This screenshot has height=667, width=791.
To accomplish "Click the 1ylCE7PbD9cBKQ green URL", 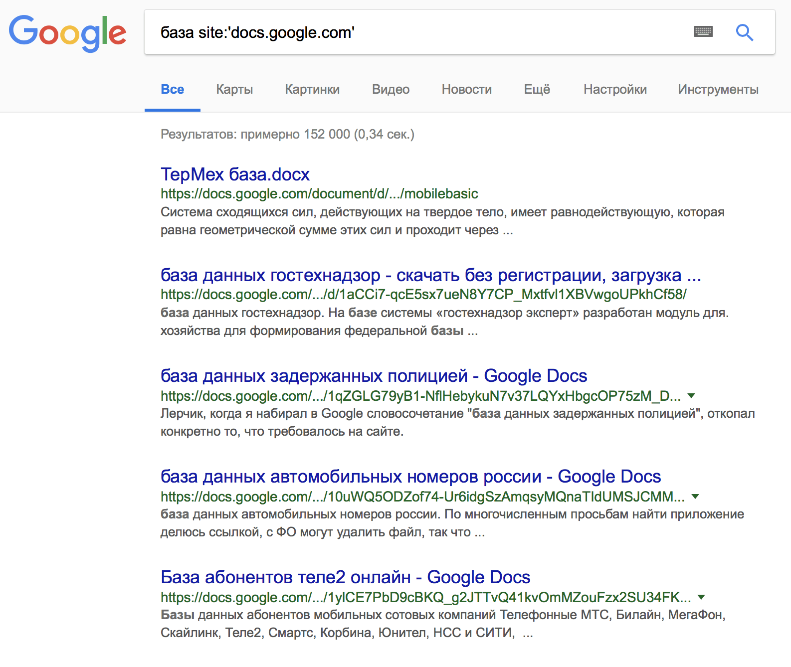I will point(426,597).
